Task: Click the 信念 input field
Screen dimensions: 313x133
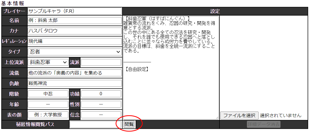Action: [101, 115]
